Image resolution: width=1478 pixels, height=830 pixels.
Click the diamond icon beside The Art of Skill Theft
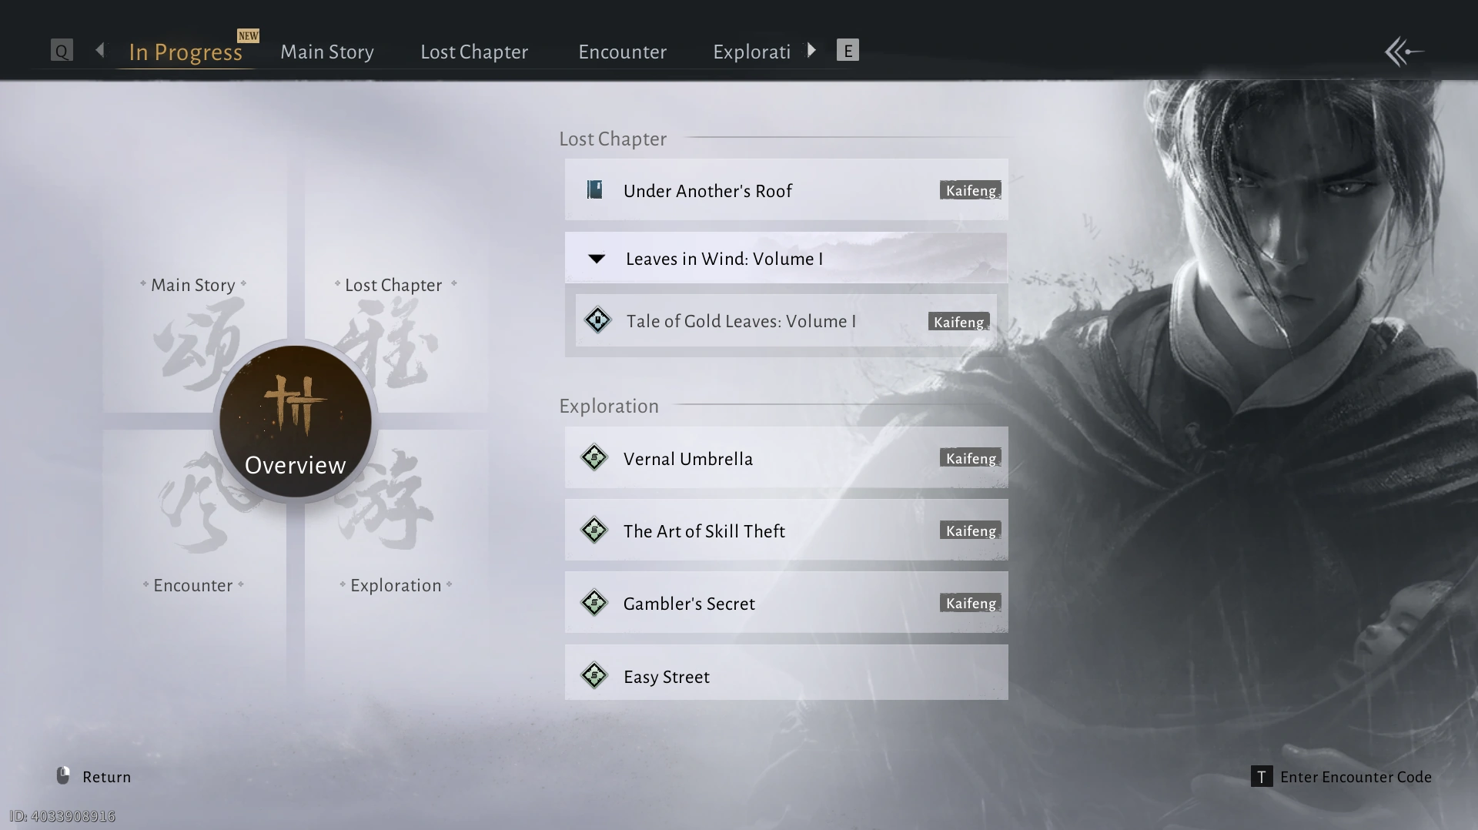(x=594, y=530)
